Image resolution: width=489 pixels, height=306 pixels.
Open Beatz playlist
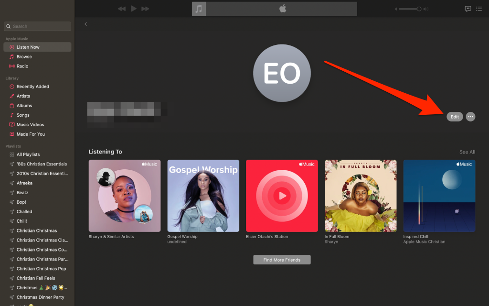coord(37,193)
